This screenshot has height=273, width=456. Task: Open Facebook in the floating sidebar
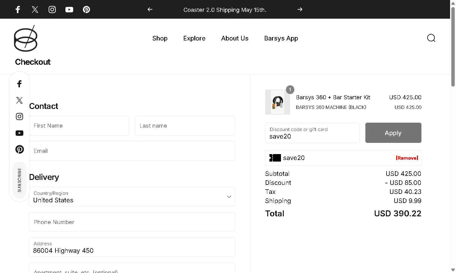click(x=19, y=84)
